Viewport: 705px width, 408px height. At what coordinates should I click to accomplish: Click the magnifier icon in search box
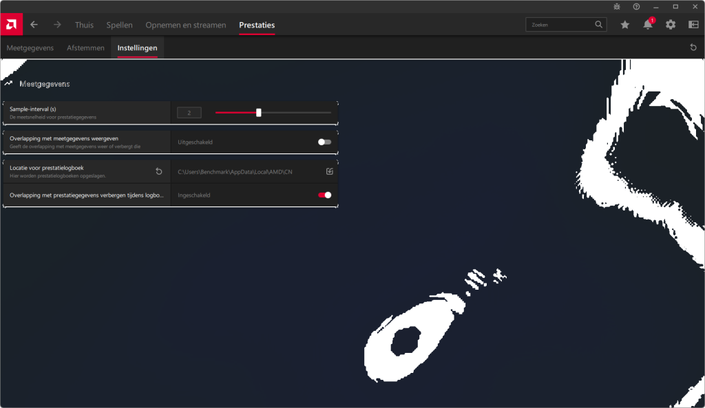pos(599,25)
